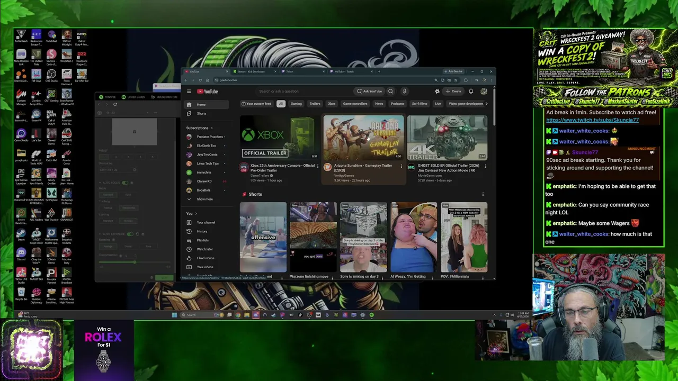Select the Podcasts category chip
678x381 pixels.
point(397,104)
